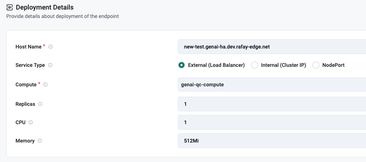Click the Memory label text

(25, 141)
